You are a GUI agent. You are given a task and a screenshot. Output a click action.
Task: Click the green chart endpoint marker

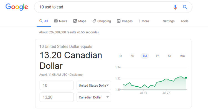pos(186,78)
